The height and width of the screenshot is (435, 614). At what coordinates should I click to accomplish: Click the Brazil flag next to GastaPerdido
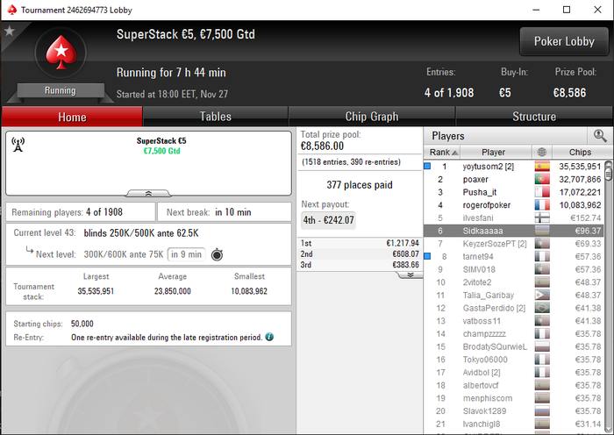coord(542,308)
